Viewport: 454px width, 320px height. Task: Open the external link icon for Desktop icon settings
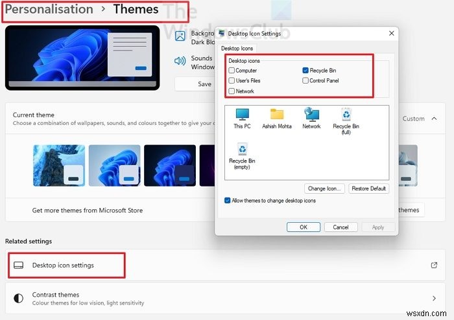434,265
